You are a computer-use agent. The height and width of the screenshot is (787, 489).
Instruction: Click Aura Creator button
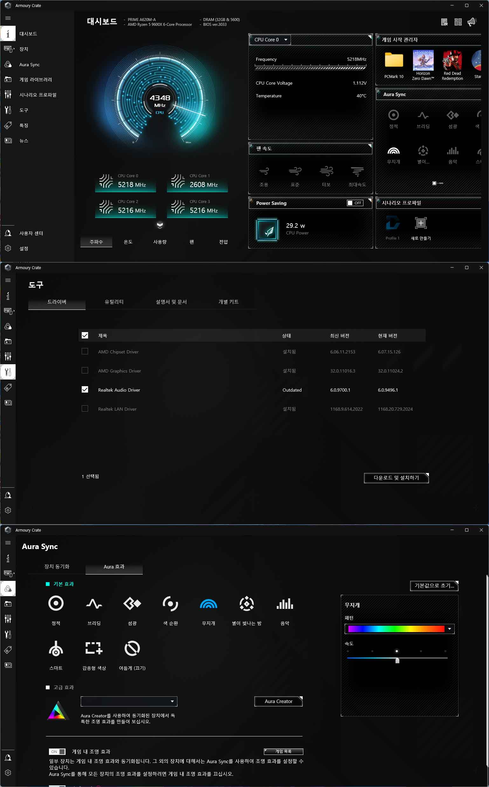pyautogui.click(x=279, y=701)
